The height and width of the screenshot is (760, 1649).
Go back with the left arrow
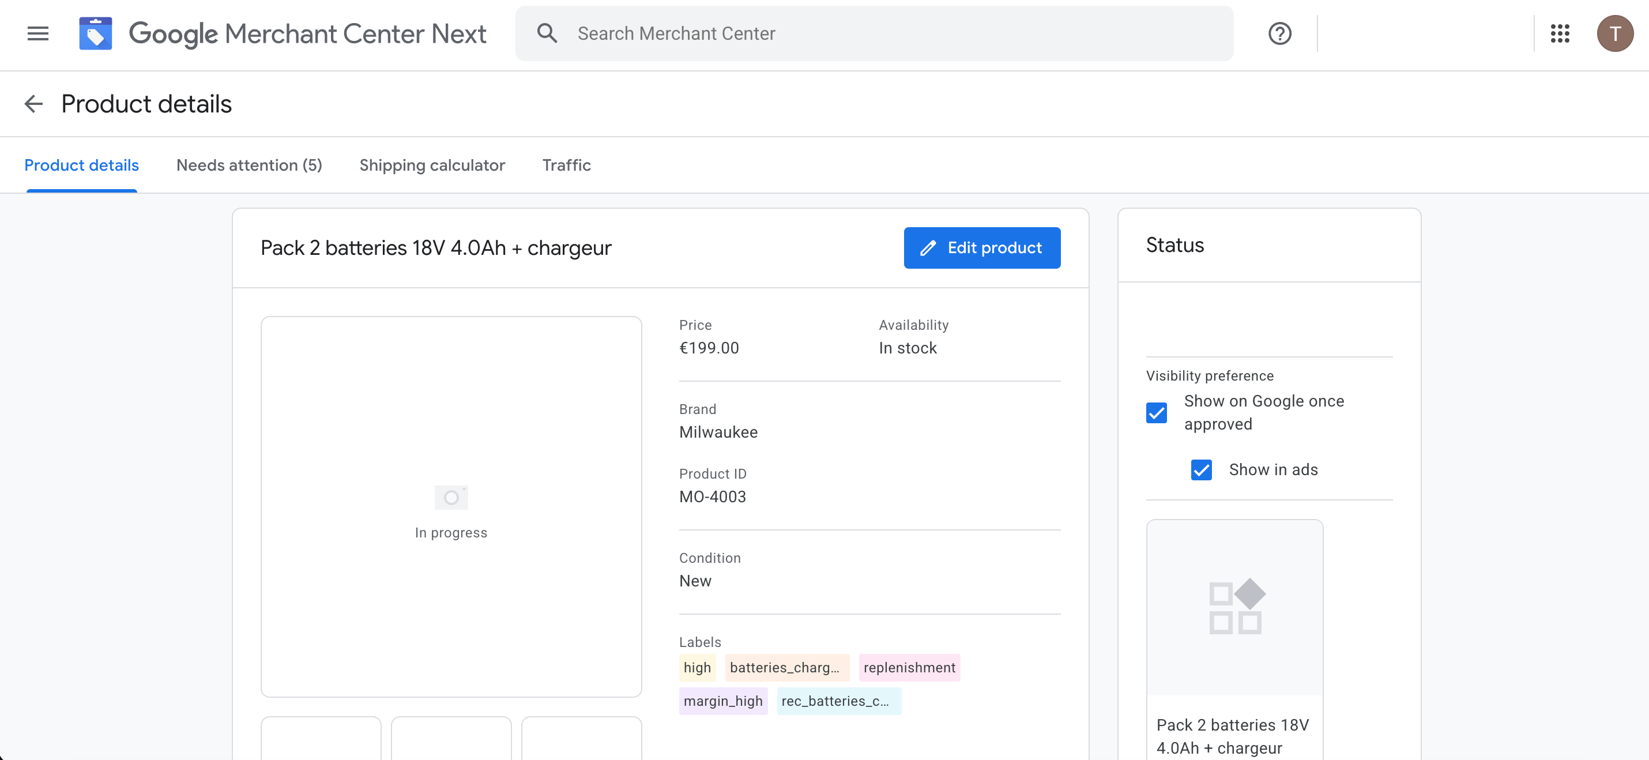pyautogui.click(x=33, y=104)
